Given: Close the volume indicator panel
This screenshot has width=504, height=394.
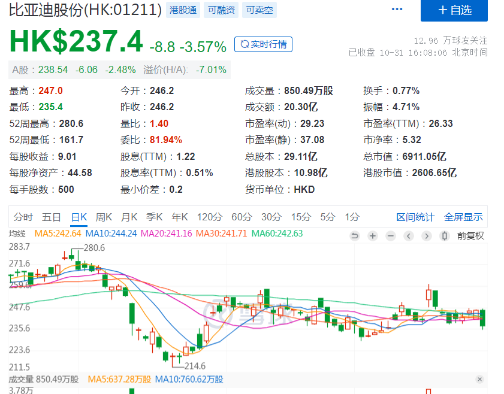Looking at the screenshot, I should (x=479, y=379).
